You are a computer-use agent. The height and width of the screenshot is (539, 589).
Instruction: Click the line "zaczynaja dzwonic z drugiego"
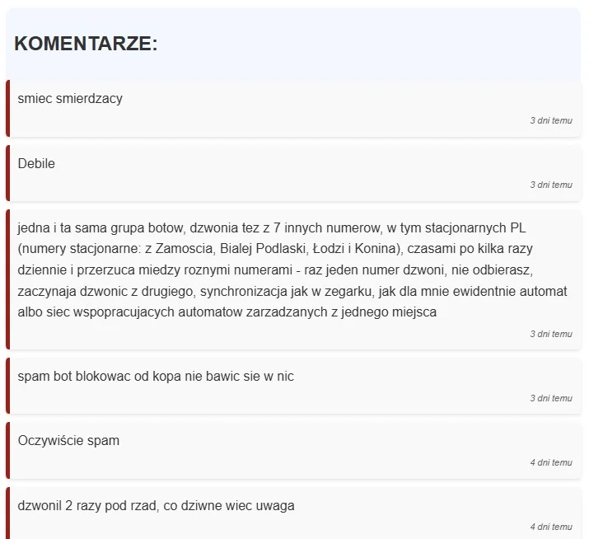pos(292,291)
